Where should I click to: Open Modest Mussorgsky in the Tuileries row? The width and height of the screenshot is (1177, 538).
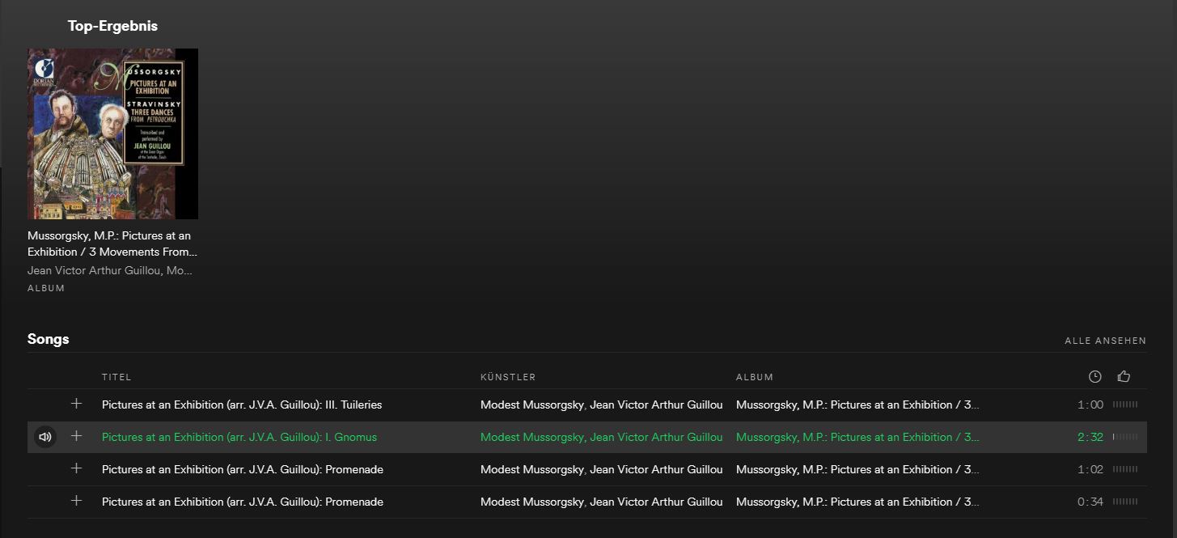[531, 405]
